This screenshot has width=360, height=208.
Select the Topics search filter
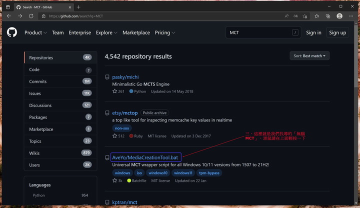[60, 141]
